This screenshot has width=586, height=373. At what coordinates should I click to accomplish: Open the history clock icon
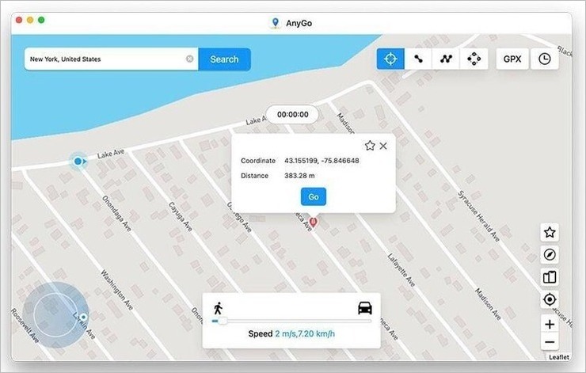545,59
